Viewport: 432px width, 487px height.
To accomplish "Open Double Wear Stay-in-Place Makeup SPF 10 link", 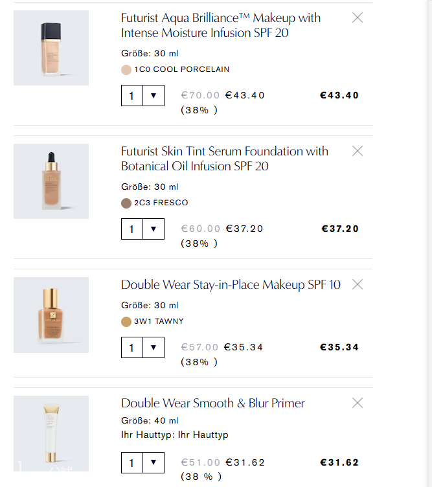I will pos(231,284).
